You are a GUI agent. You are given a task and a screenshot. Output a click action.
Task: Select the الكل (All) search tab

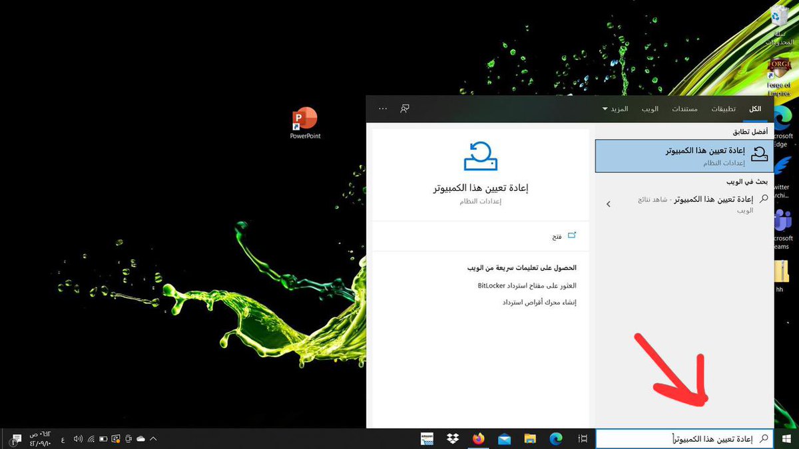[755, 108]
